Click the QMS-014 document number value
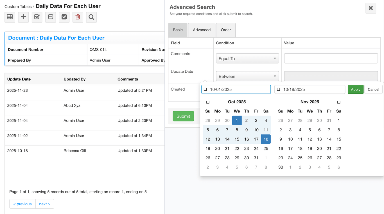The image size is (384, 214). point(98,50)
